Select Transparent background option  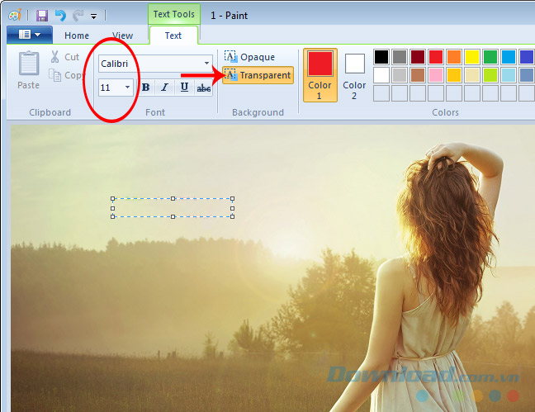pyautogui.click(x=258, y=75)
